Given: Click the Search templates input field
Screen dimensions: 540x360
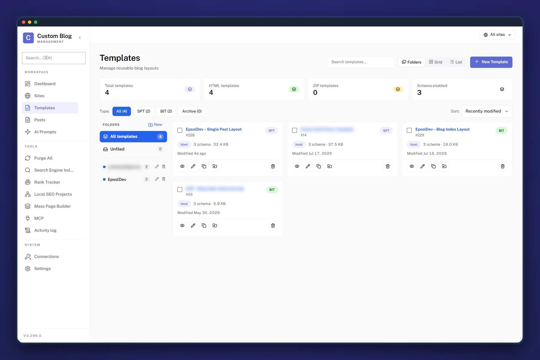Looking at the screenshot, I should click(361, 62).
